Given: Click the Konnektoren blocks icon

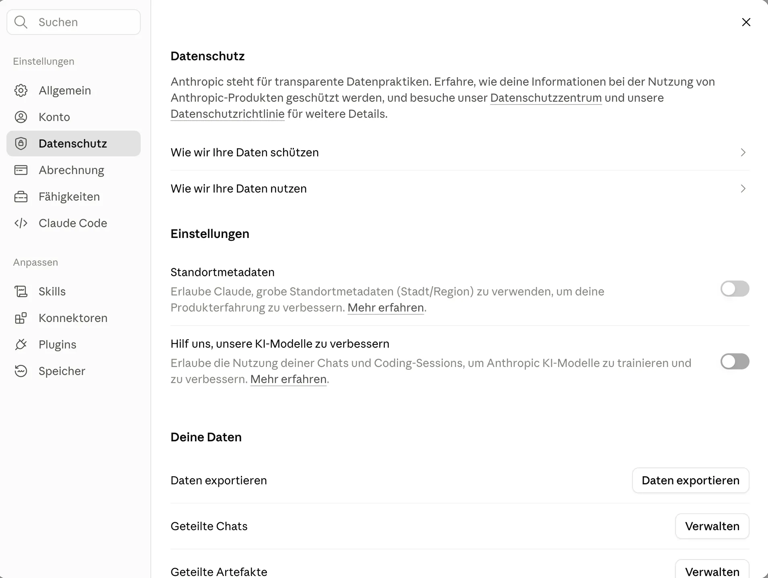Looking at the screenshot, I should tap(21, 318).
